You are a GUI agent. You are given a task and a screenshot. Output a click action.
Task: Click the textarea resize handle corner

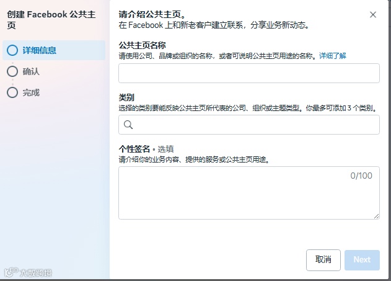(376, 216)
